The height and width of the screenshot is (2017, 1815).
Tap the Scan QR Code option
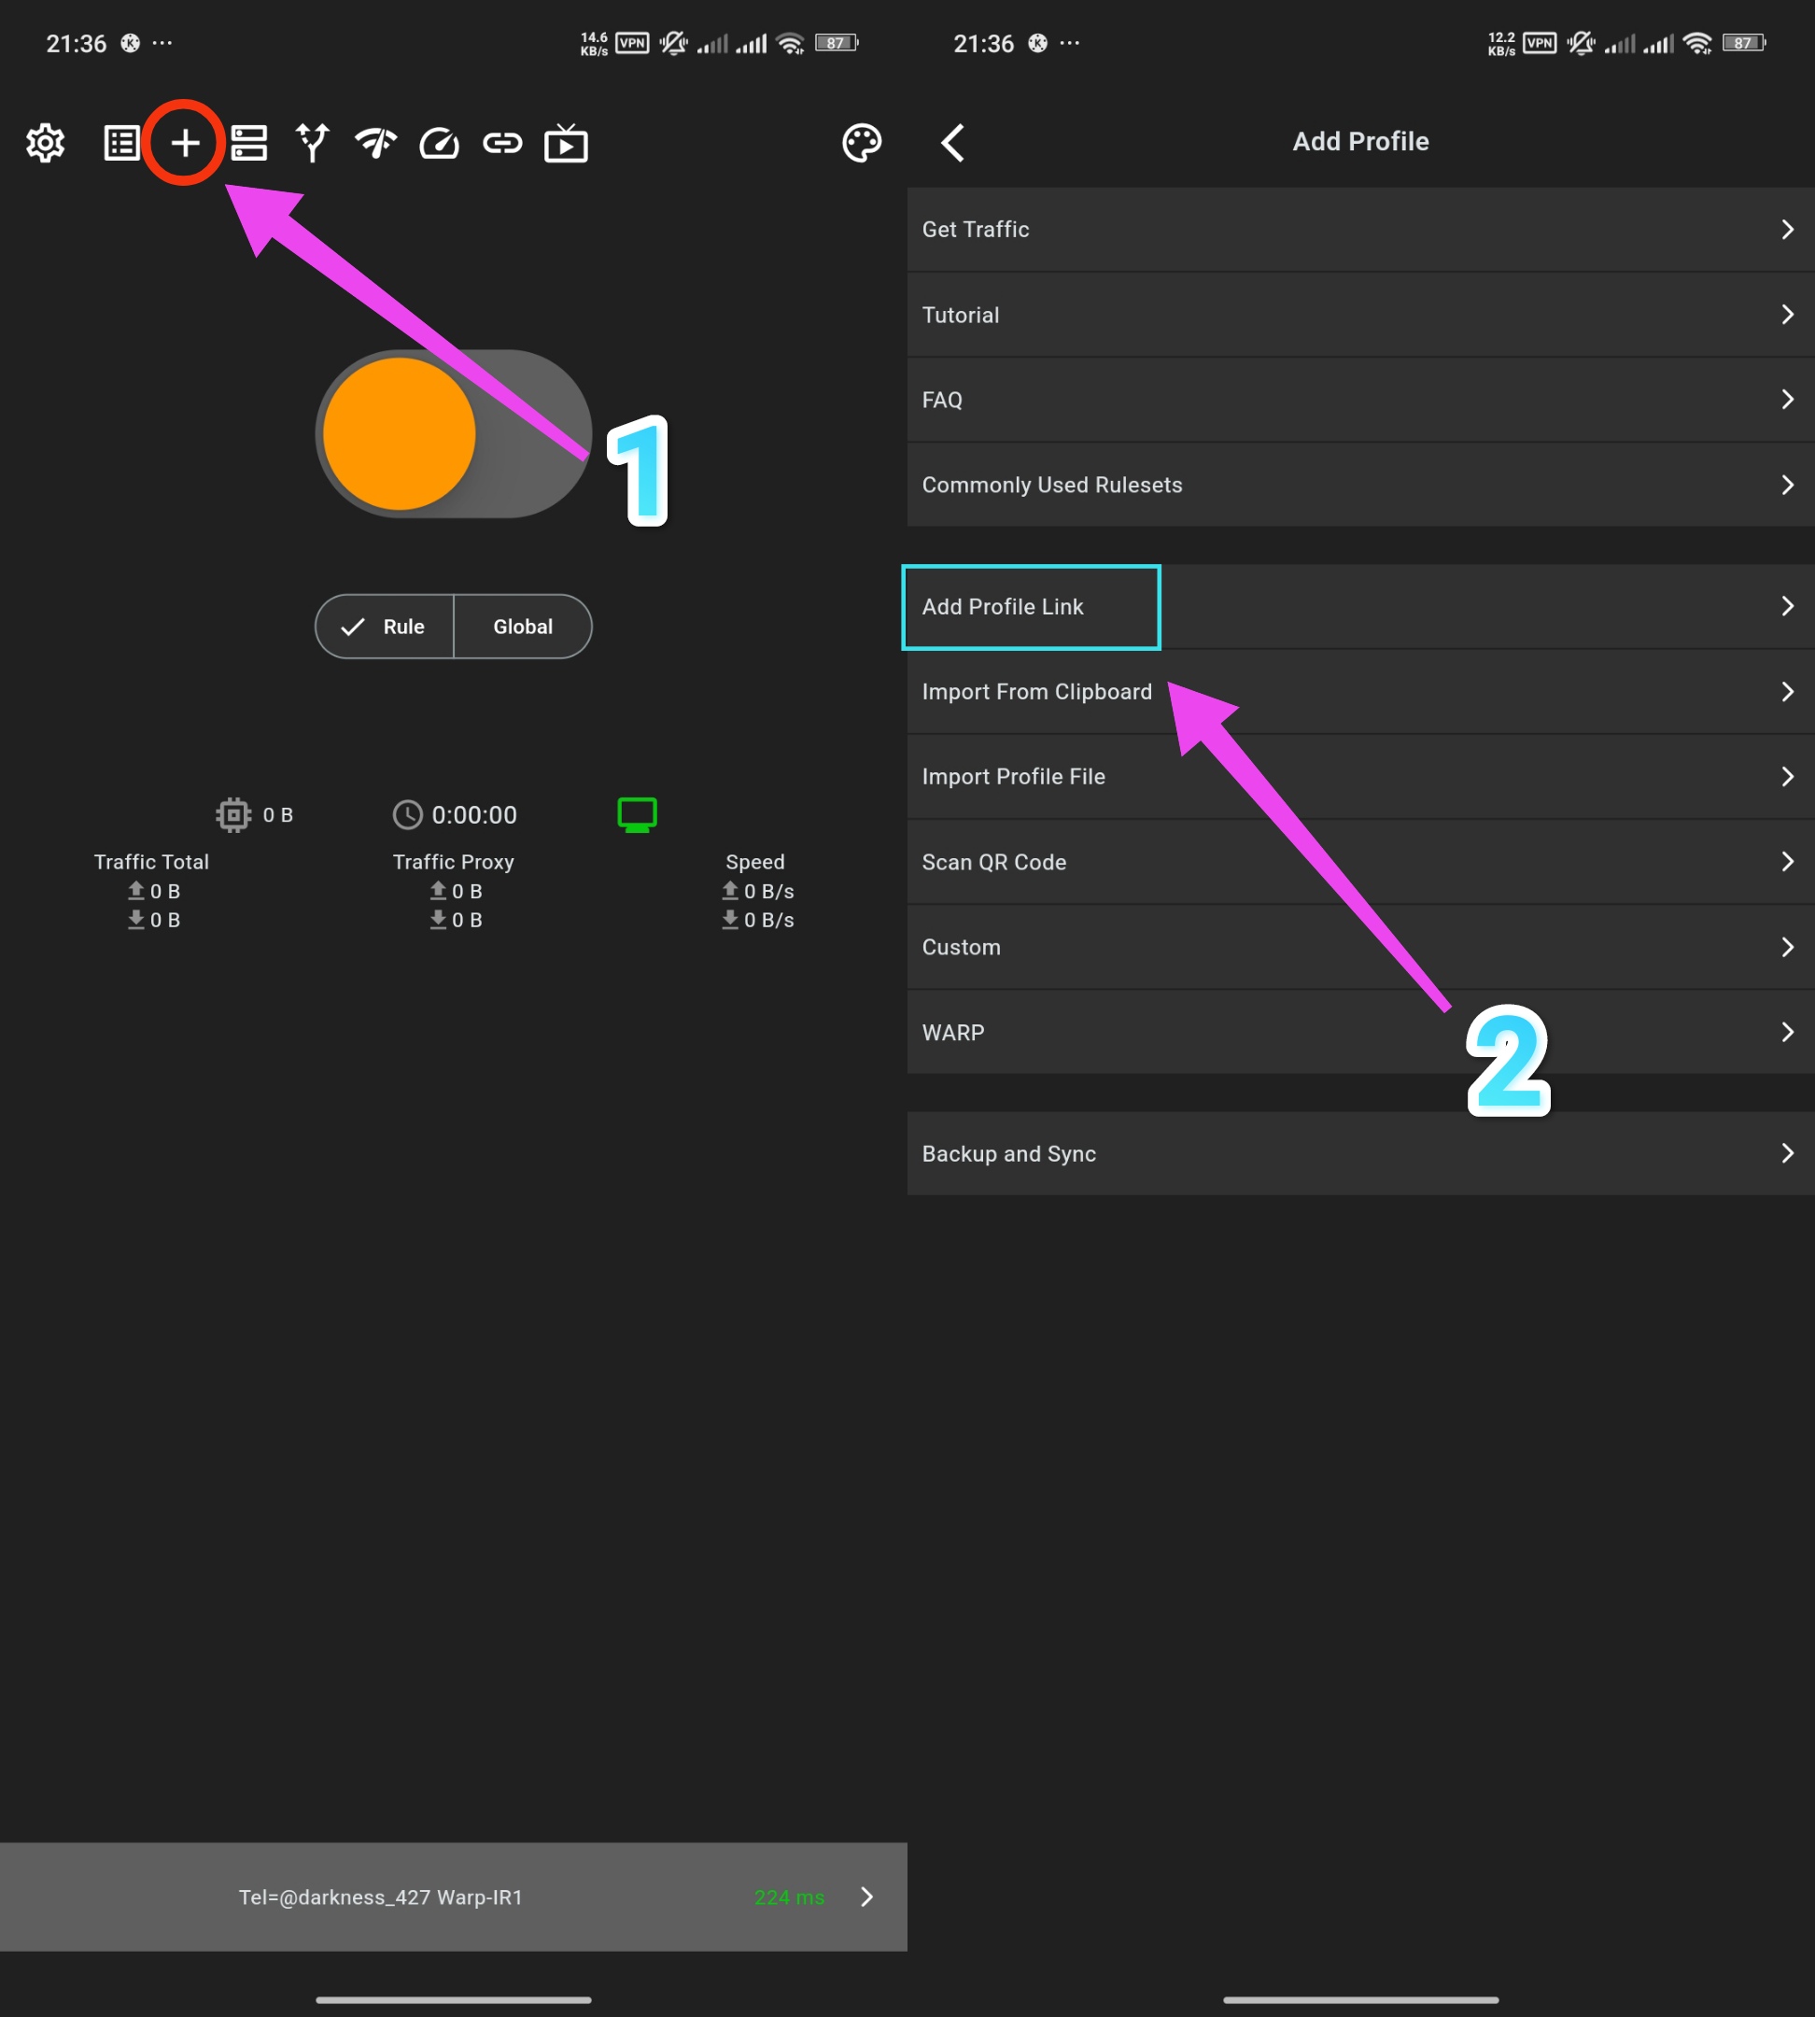tap(994, 862)
